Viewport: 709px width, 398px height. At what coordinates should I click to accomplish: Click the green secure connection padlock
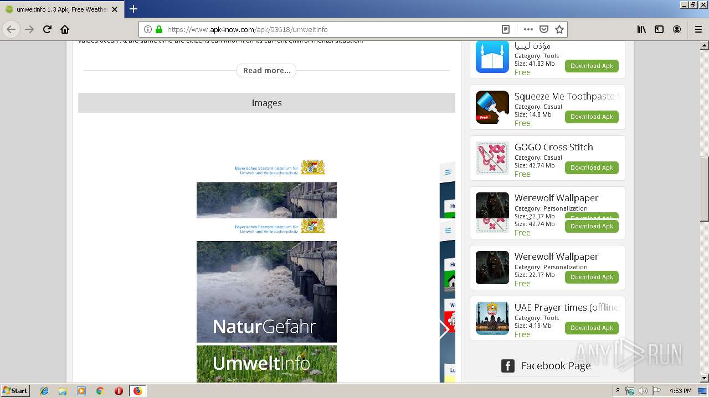(159, 29)
